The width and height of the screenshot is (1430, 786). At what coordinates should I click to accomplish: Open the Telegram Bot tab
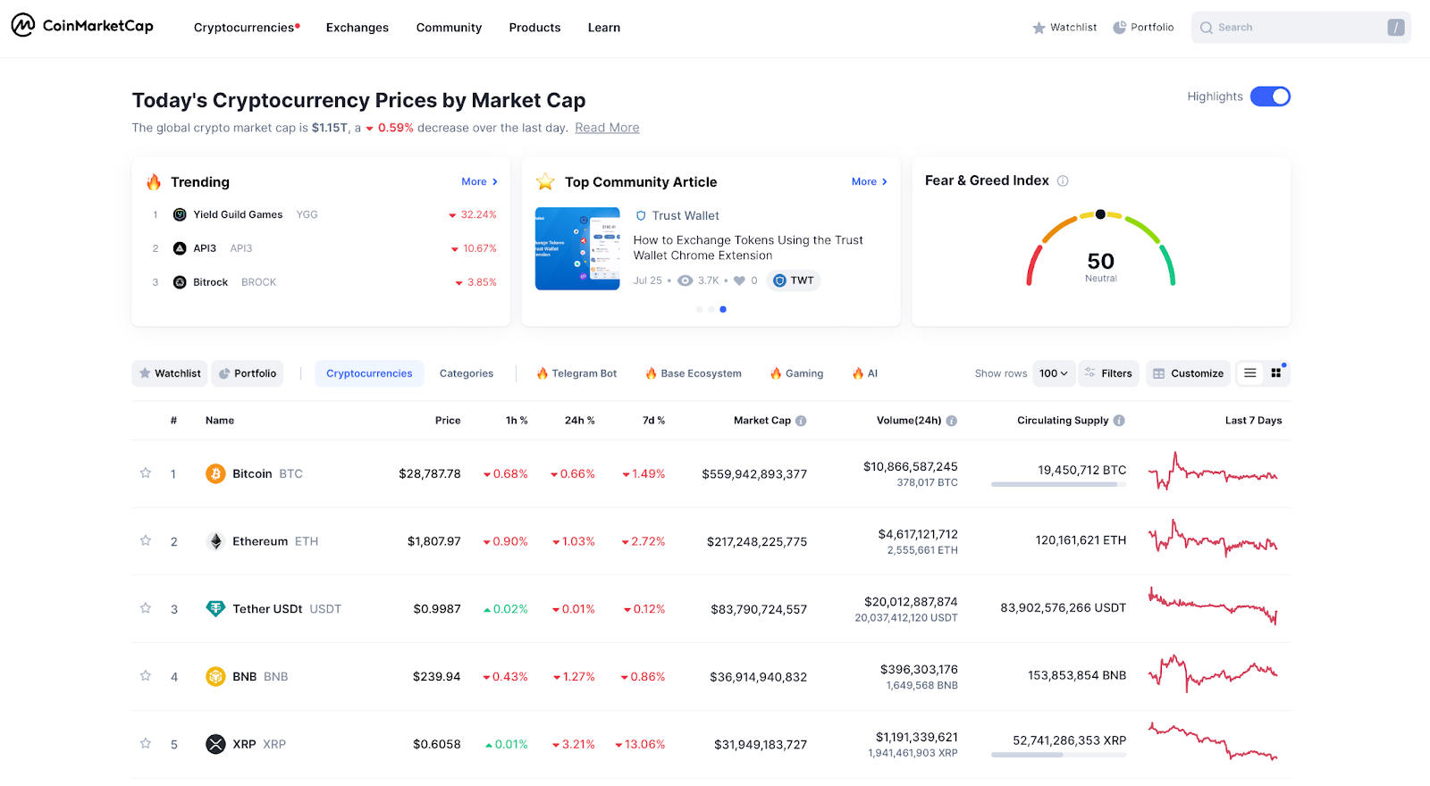click(576, 373)
